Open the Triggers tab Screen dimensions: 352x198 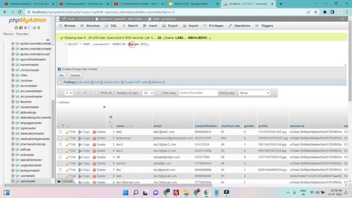coord(264,26)
